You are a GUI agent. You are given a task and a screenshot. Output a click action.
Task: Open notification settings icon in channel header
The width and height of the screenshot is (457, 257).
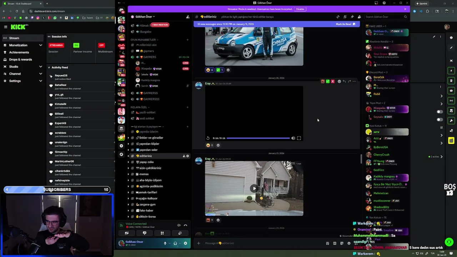pyautogui.click(x=345, y=17)
